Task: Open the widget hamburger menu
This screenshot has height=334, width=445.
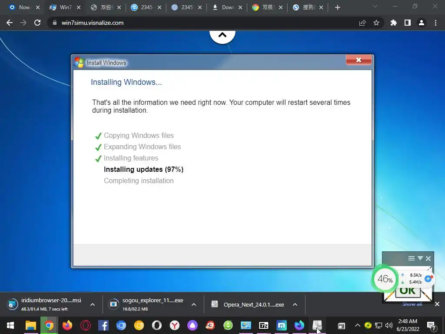Action: coord(412,258)
